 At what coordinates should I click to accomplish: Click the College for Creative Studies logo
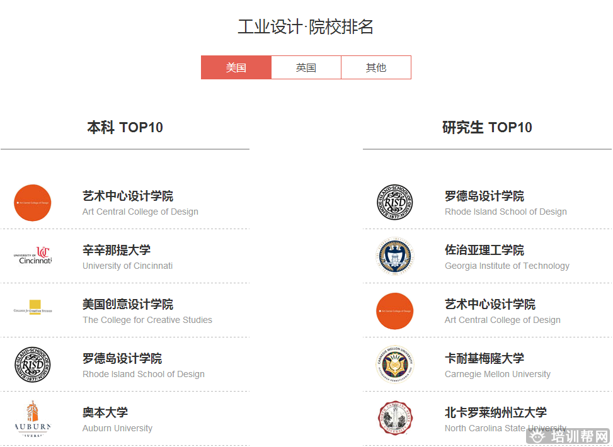33,307
